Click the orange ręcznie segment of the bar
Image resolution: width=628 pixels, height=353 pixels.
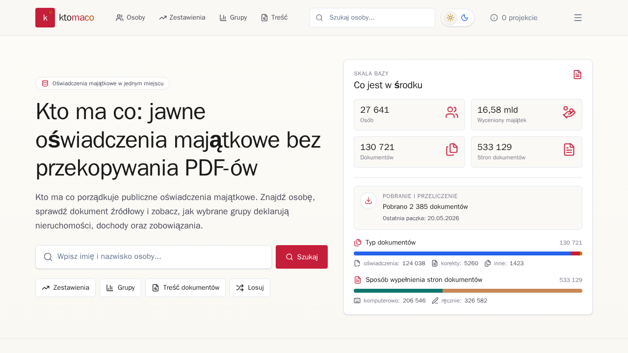click(x=512, y=291)
